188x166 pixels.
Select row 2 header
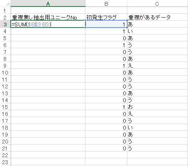5,17
